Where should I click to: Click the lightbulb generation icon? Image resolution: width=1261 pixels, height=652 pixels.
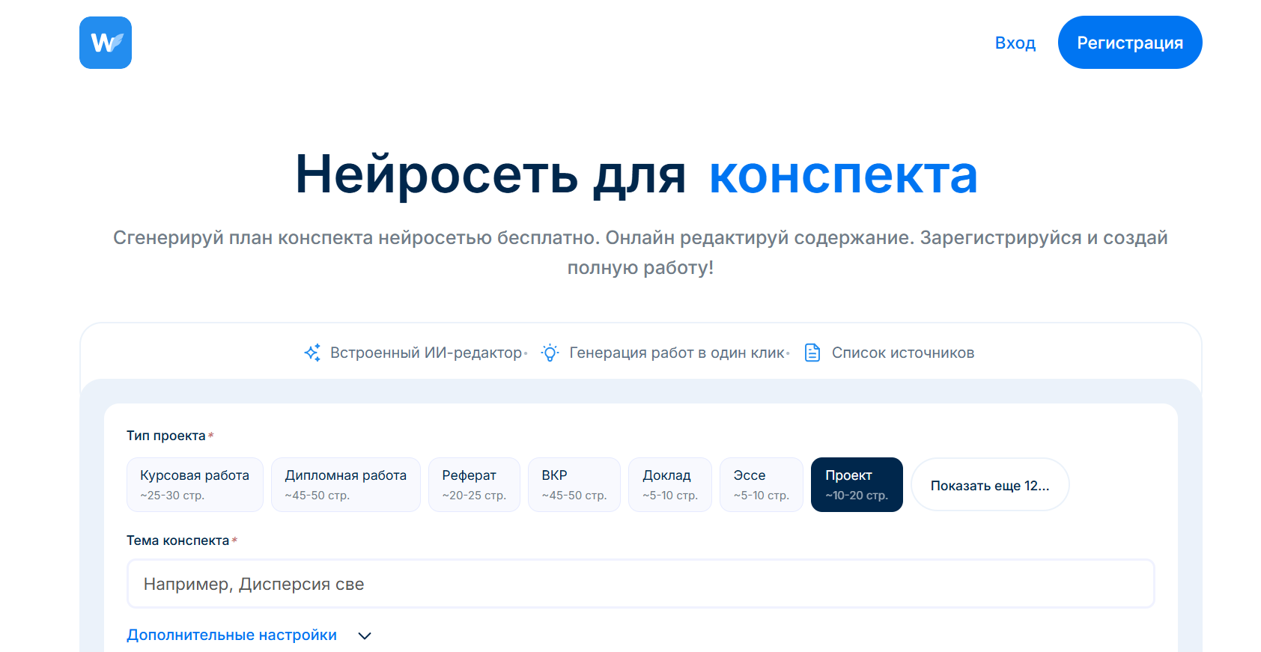pos(550,353)
